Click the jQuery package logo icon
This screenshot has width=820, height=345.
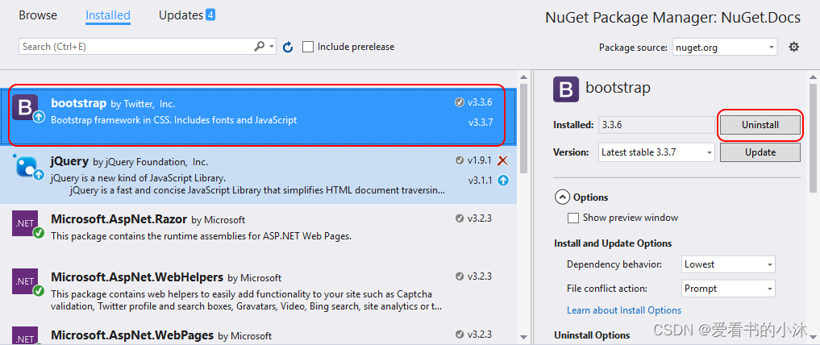[x=27, y=167]
